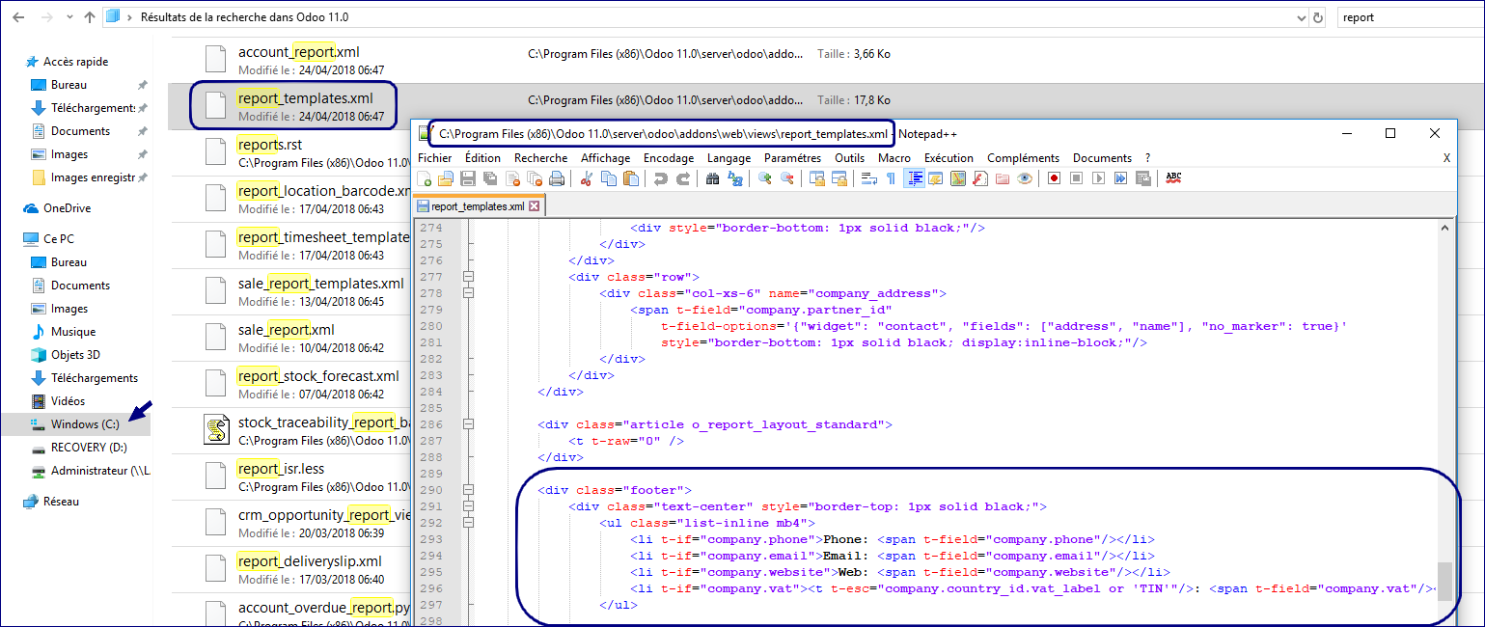Click the Explorer Back navigation arrow
Image resolution: width=1485 pixels, height=627 pixels.
pyautogui.click(x=18, y=17)
